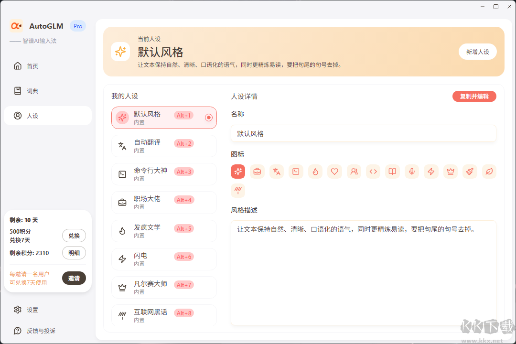Click the 复制并编辑 button
The image size is (516, 344).
pos(474,97)
